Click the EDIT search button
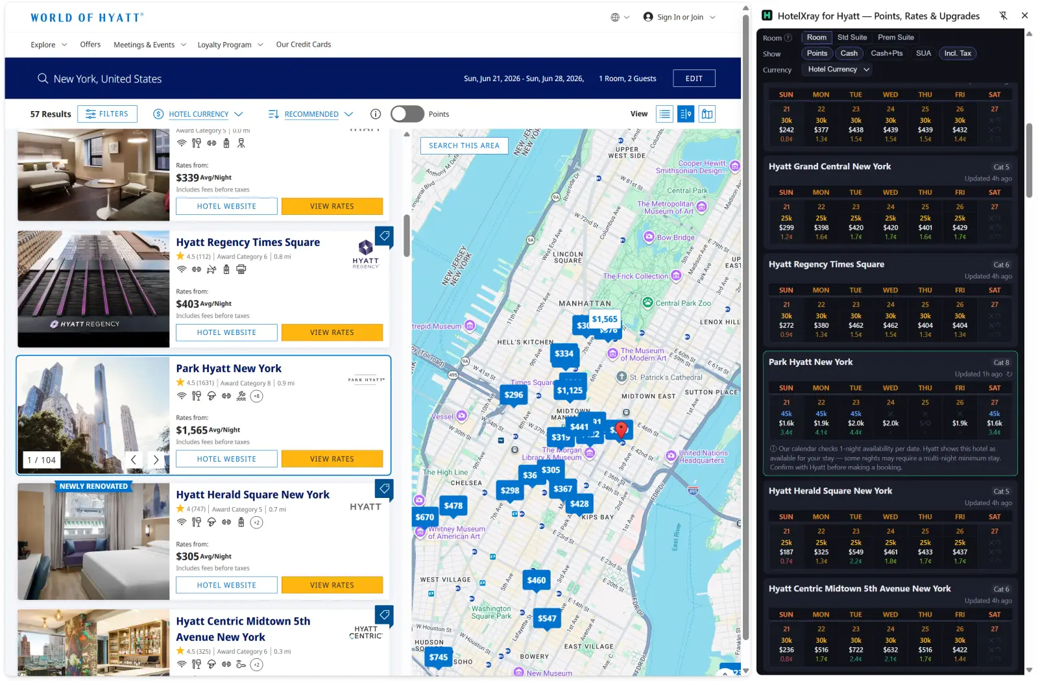 point(694,79)
